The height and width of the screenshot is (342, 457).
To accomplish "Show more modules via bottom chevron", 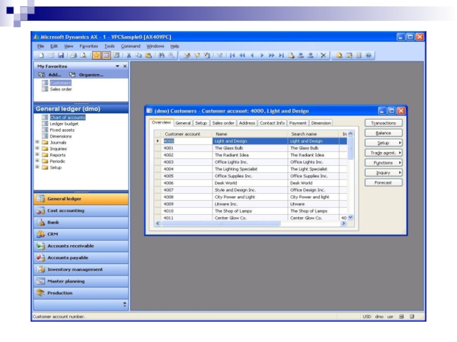I will point(125,304).
